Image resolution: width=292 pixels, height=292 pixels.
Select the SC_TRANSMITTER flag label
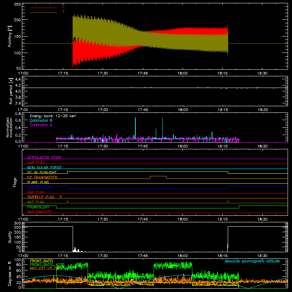(42, 177)
